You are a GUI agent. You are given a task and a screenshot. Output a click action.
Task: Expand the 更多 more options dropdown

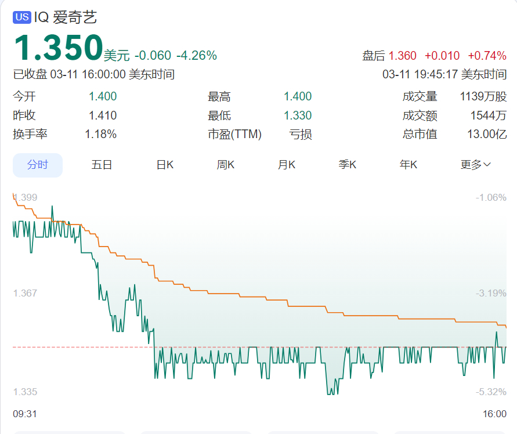coord(475,165)
